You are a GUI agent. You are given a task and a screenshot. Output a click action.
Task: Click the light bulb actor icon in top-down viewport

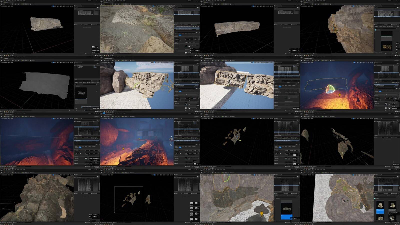click(x=261, y=213)
